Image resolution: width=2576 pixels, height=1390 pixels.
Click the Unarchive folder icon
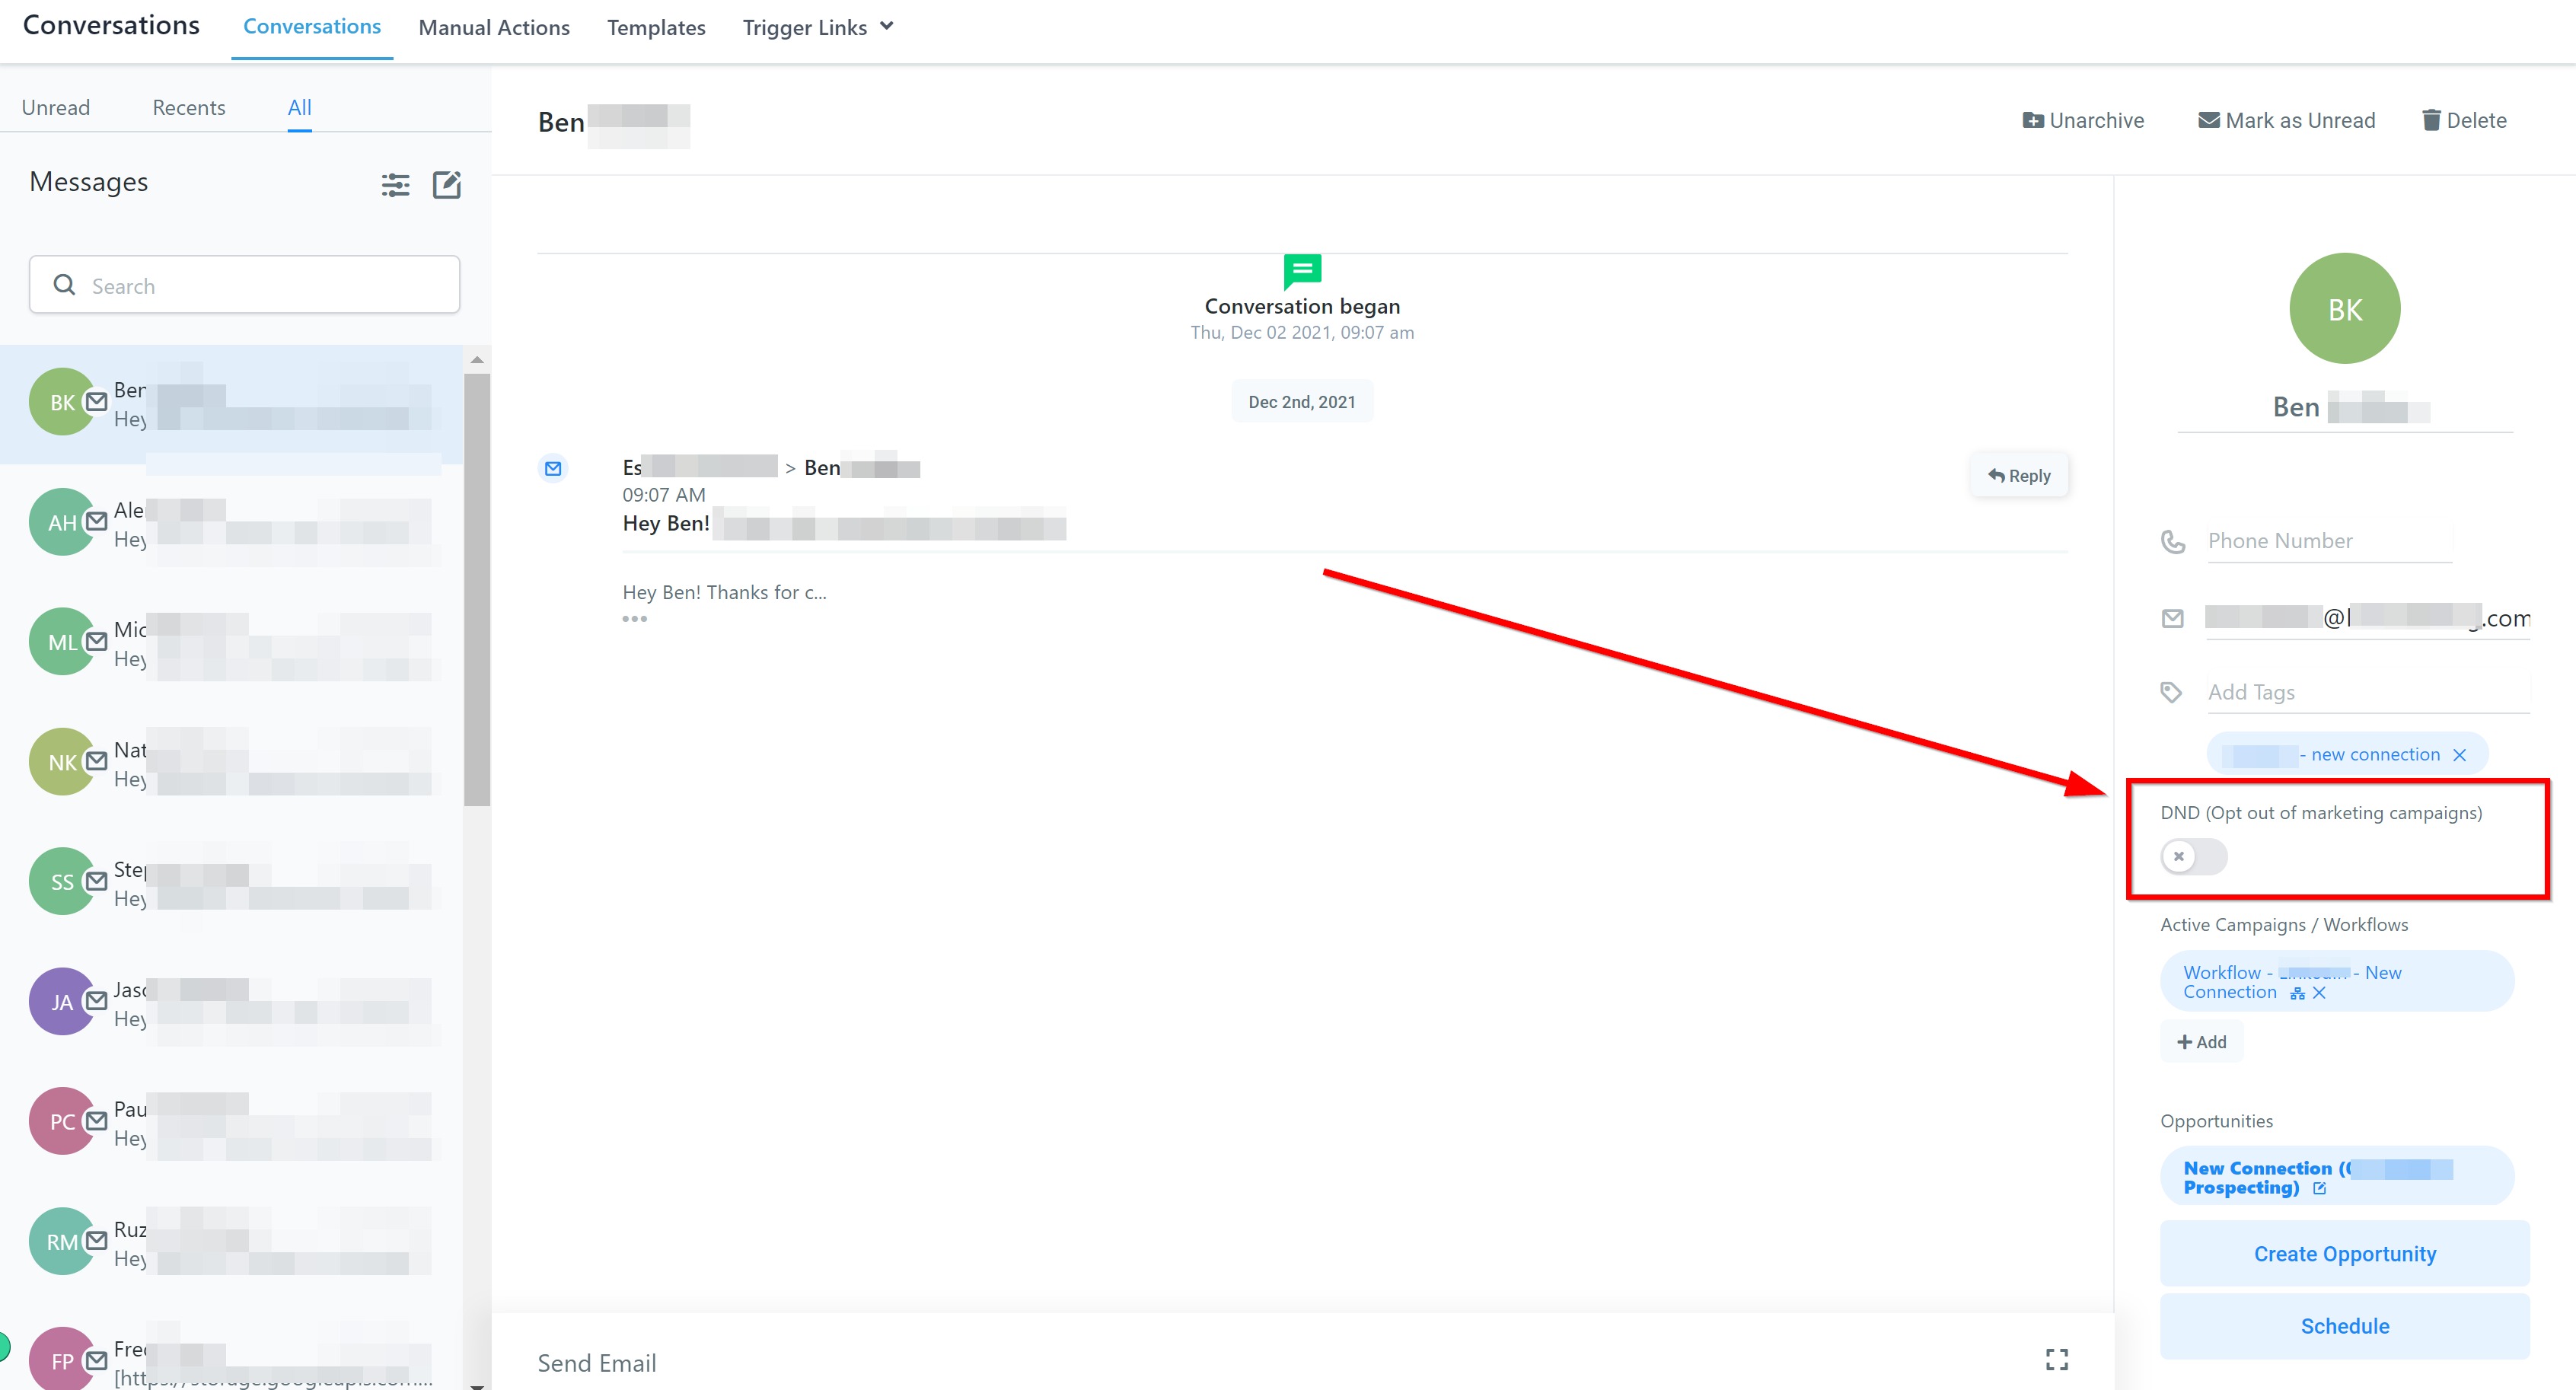(x=2032, y=120)
